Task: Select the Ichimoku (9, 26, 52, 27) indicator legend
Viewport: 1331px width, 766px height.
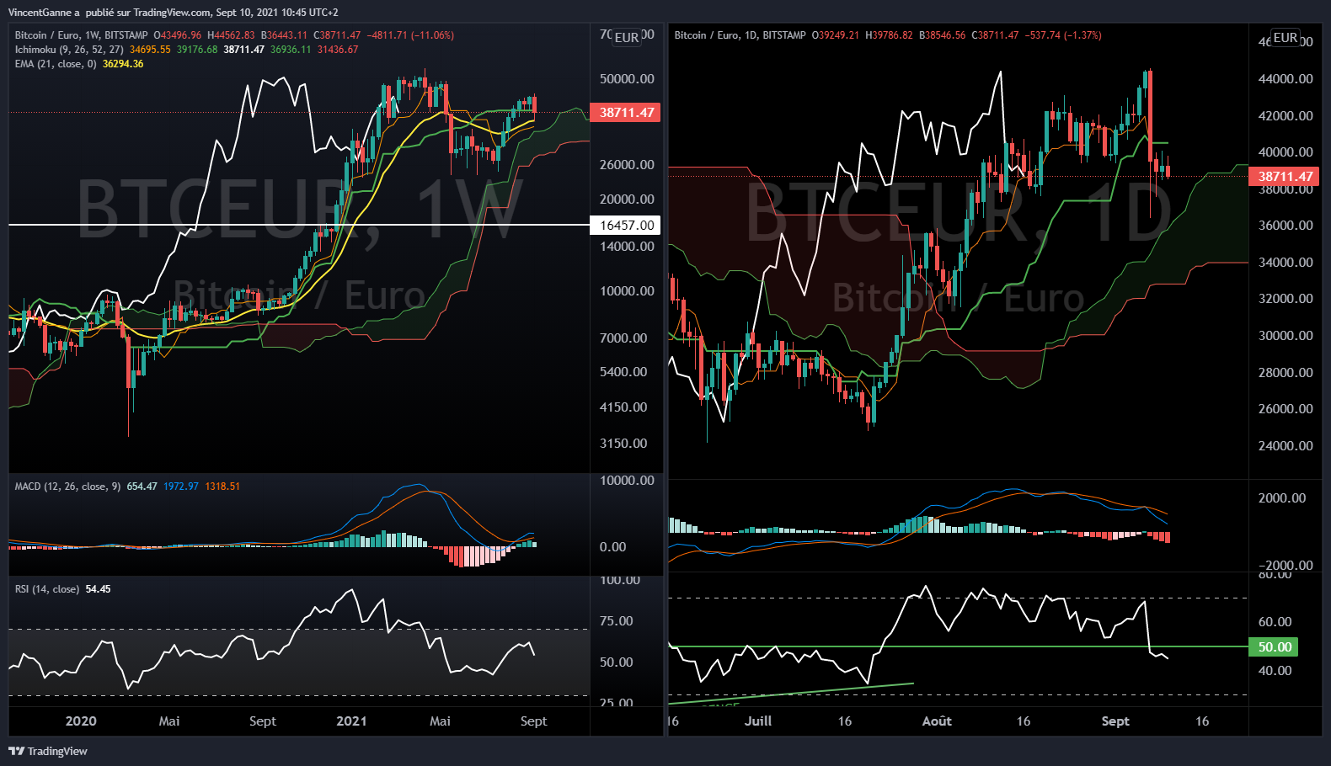Action: click(69, 50)
